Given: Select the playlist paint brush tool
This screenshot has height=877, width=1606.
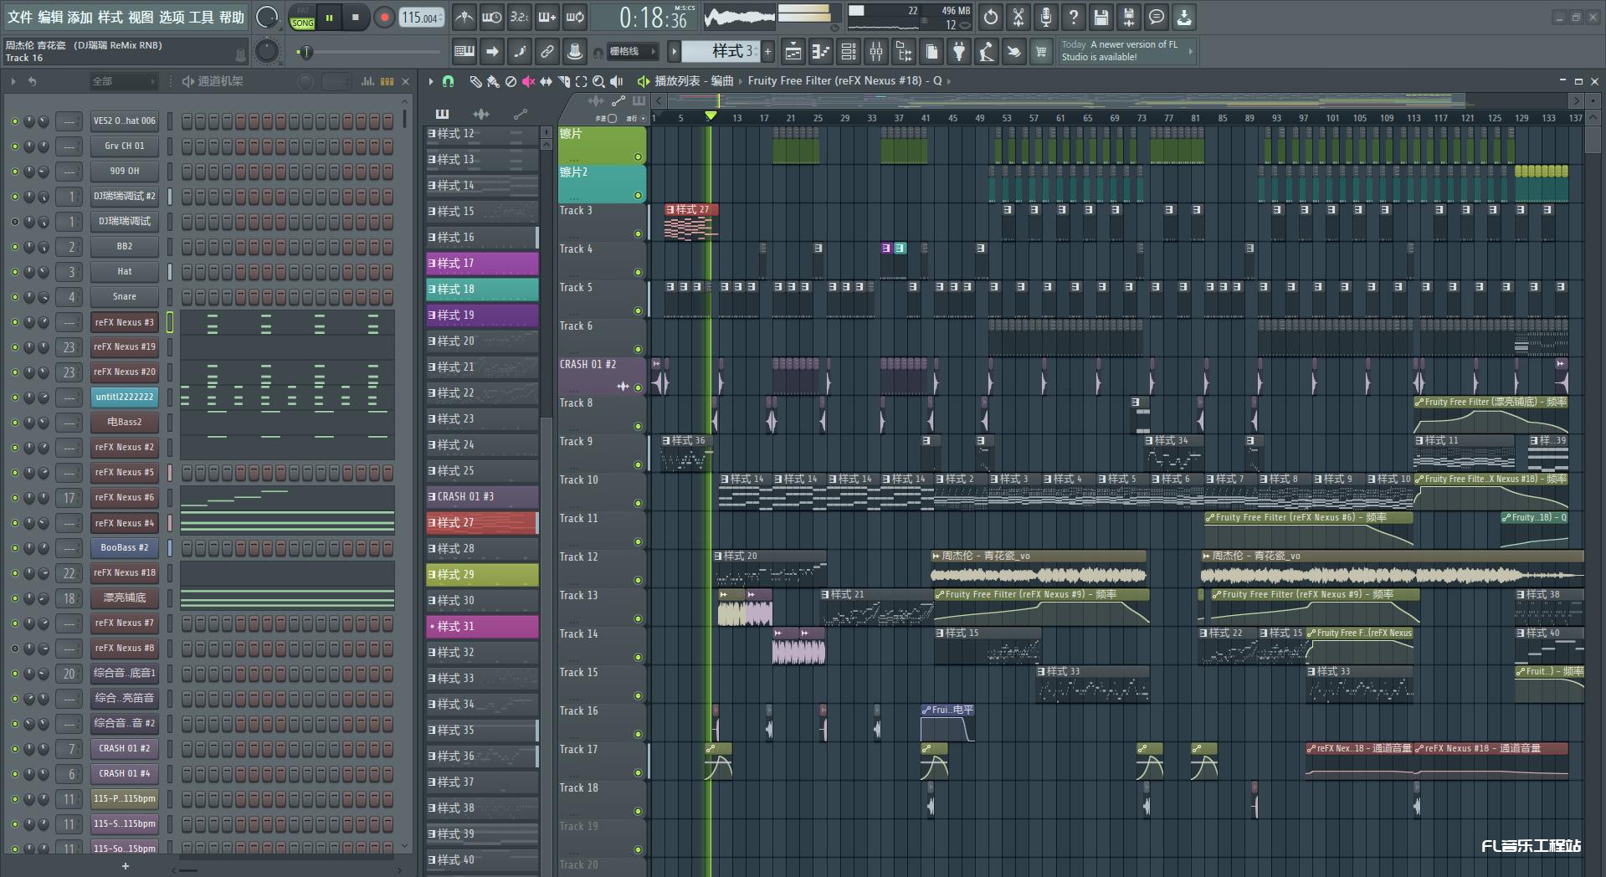Looking at the screenshot, I should [493, 81].
